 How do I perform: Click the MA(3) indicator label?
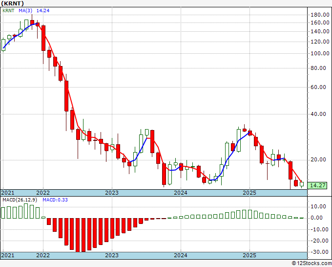pyautogui.click(x=25, y=10)
